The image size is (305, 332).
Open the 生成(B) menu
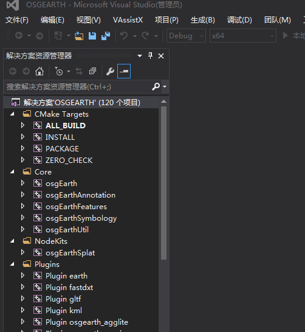[203, 20]
